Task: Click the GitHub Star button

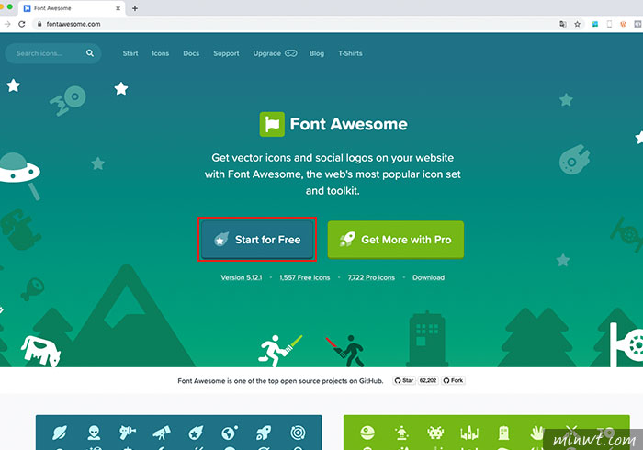Action: (404, 381)
